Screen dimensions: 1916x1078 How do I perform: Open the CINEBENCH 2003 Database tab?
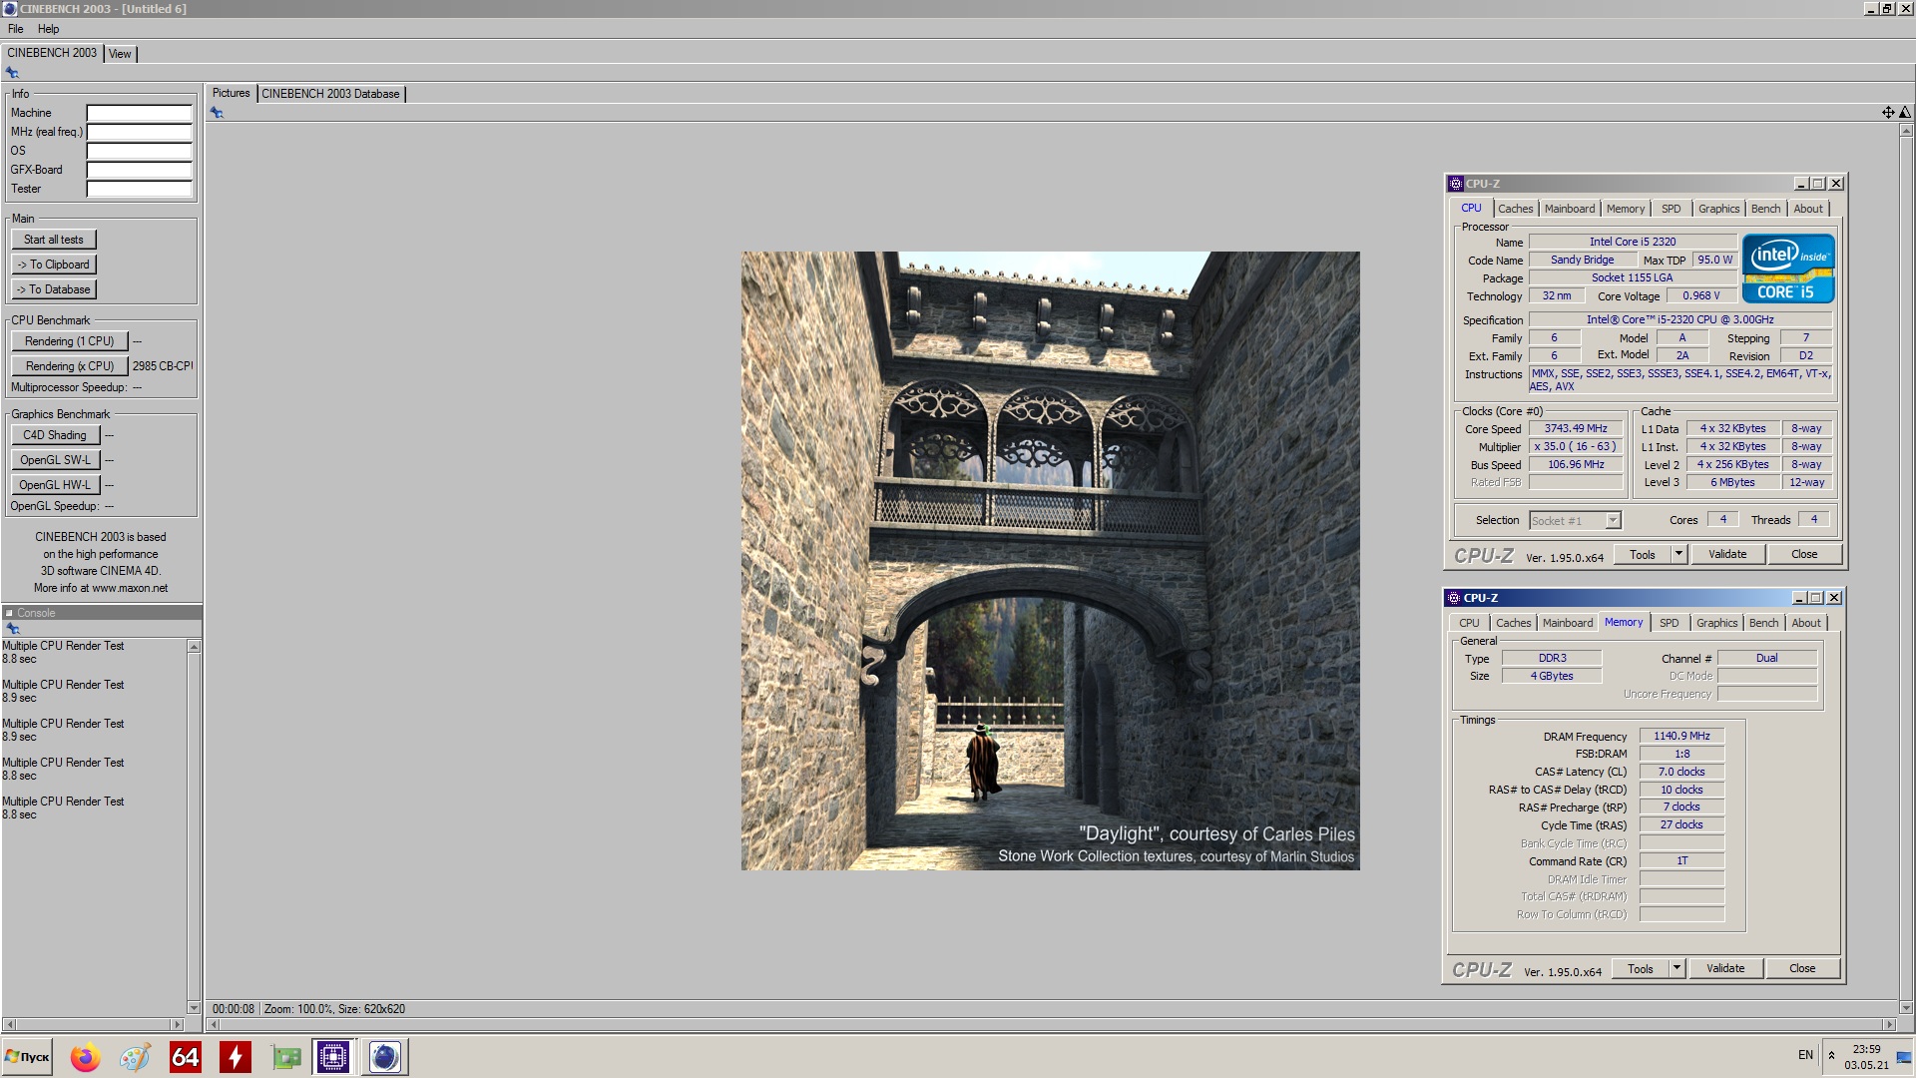pyautogui.click(x=330, y=94)
